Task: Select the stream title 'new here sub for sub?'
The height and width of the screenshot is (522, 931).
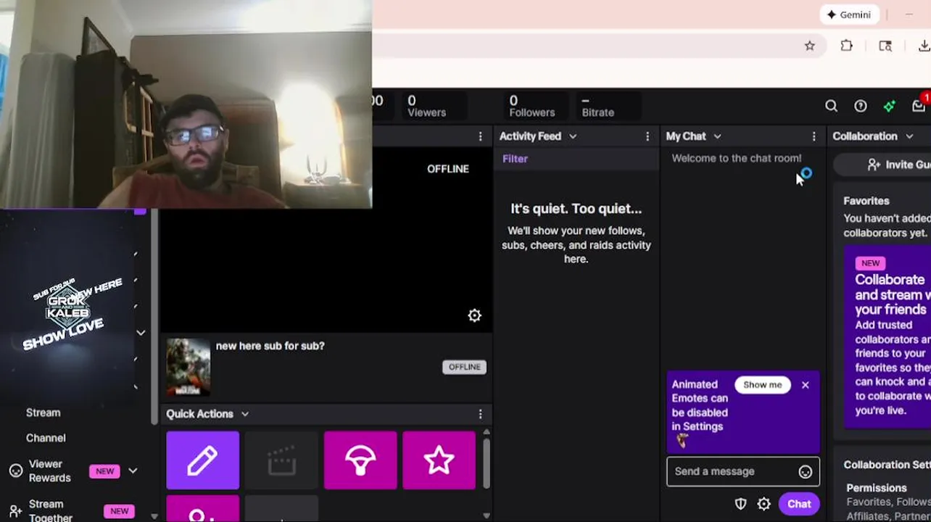Action: [x=270, y=346]
